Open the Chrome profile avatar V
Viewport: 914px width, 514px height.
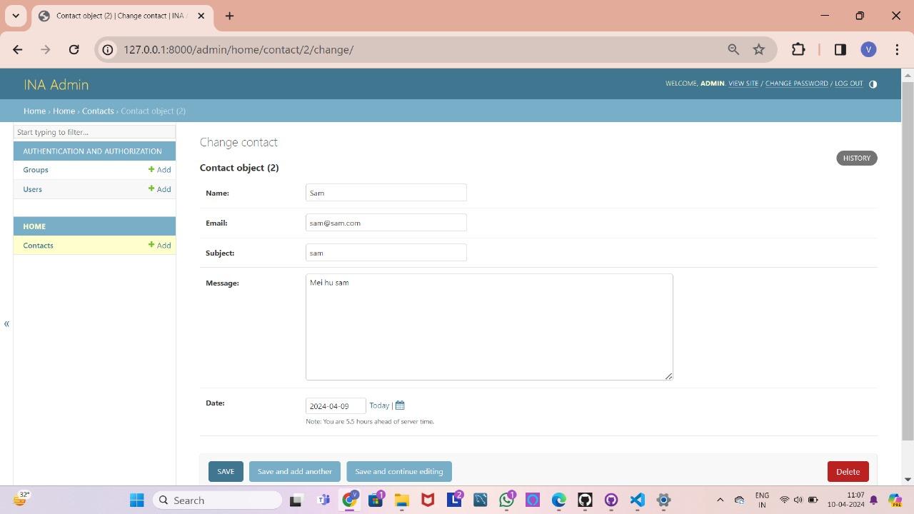click(x=868, y=49)
